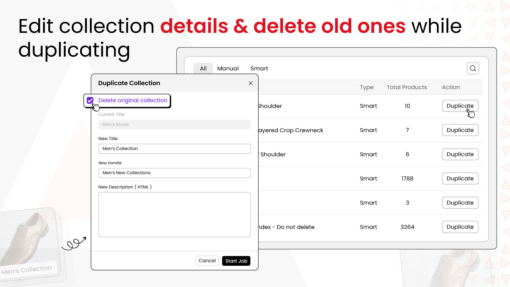Close the Duplicate Collection dialog
Viewport: 510px width, 287px height.
pos(251,83)
